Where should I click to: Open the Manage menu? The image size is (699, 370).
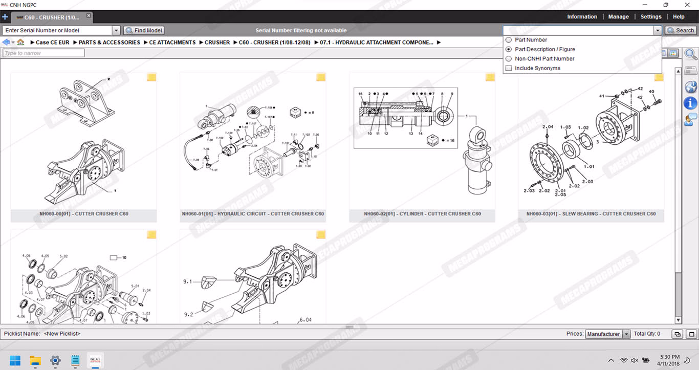click(x=618, y=17)
